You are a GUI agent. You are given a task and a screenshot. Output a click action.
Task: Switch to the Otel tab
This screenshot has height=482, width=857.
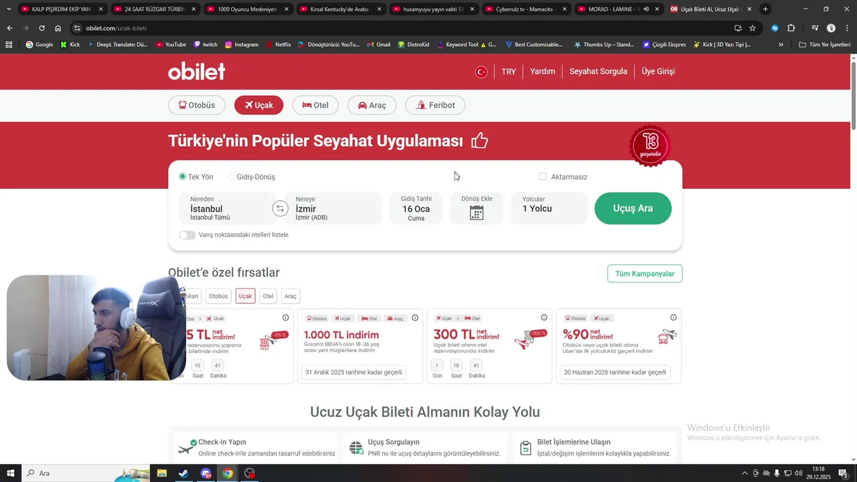[315, 105]
